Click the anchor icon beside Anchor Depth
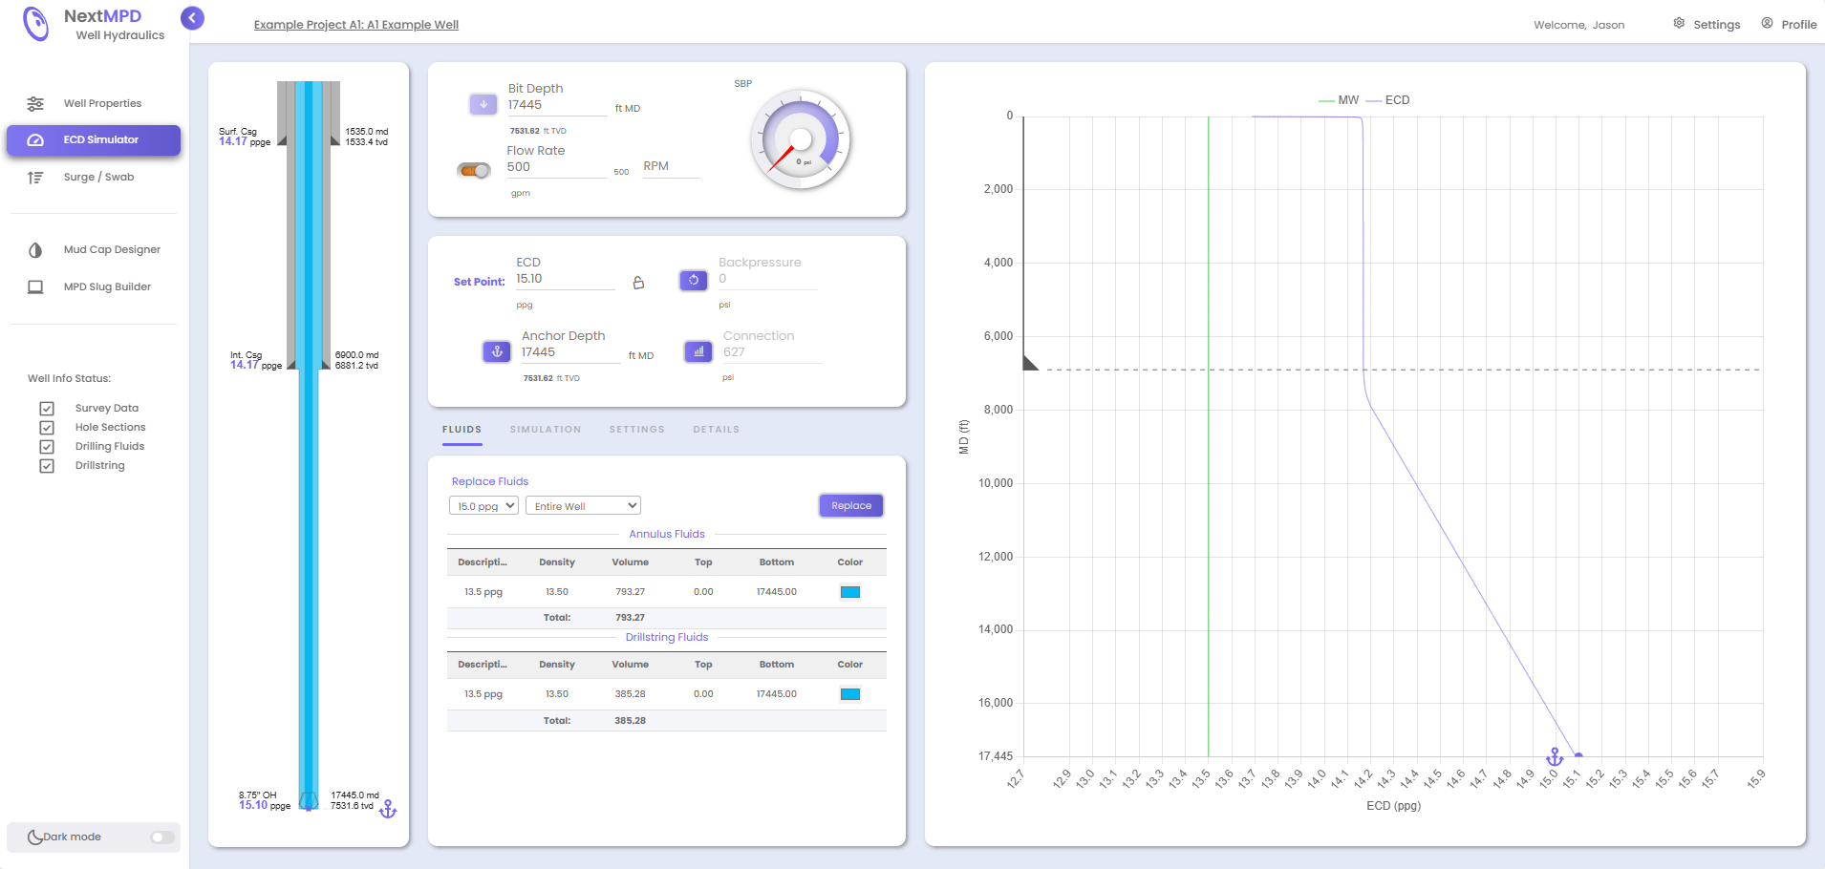The image size is (1825, 869). (x=497, y=351)
